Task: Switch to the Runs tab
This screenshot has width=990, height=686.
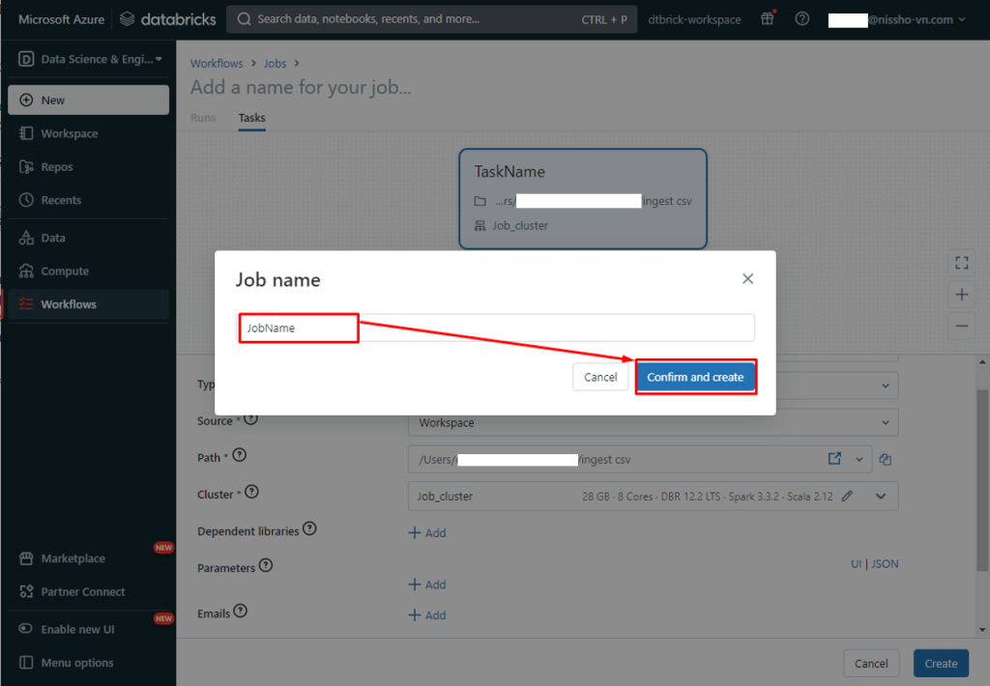Action: pos(203,118)
